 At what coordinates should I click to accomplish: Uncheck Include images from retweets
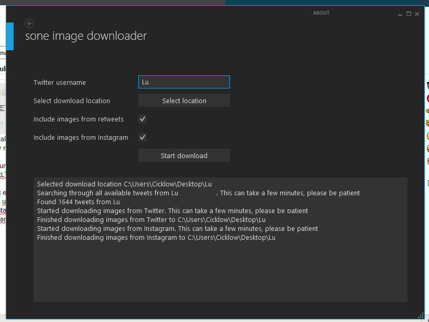(142, 119)
